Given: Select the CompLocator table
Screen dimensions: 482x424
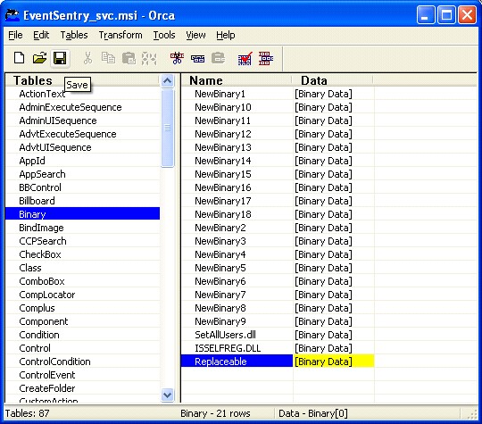Looking at the screenshot, I should pos(47,295).
